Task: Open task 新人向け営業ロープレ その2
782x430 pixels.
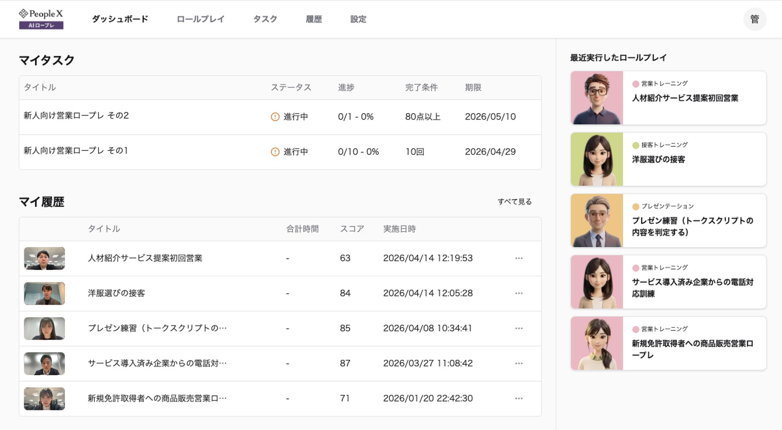Action: click(76, 116)
